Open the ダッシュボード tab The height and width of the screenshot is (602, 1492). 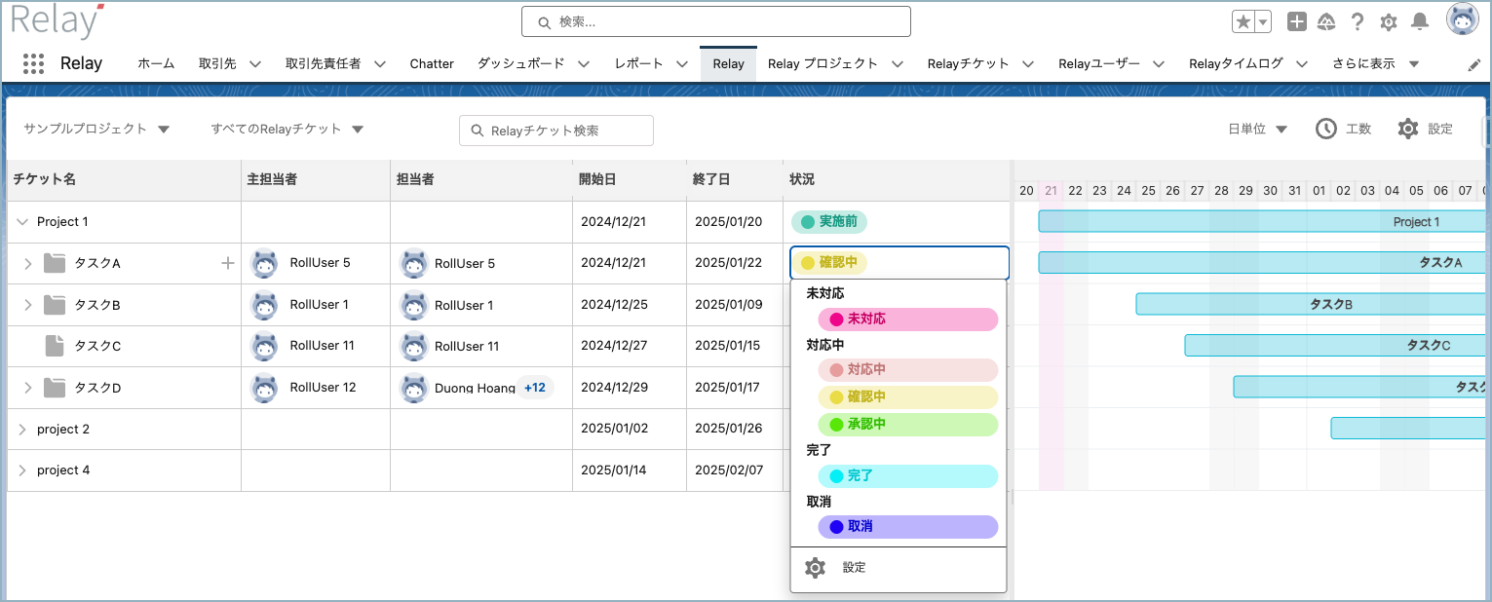[520, 64]
